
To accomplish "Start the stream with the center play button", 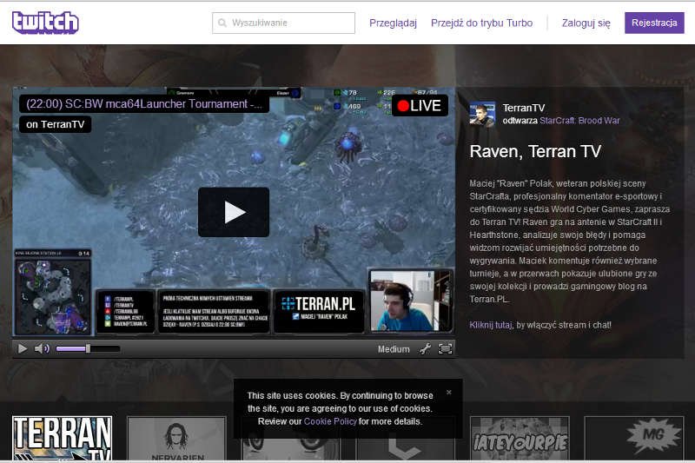I will coord(234,212).
